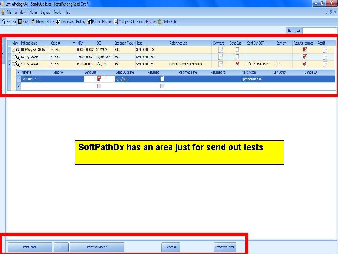Image resolution: width=338 pixels, height=254 pixels.
Task: Check Returned in the highlighted material row
Action: (162, 79)
